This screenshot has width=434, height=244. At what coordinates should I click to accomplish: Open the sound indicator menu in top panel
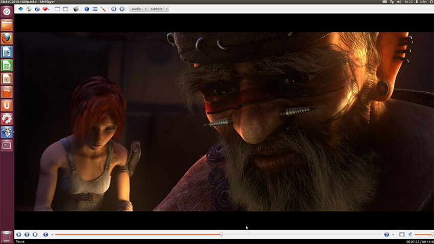point(399,2)
